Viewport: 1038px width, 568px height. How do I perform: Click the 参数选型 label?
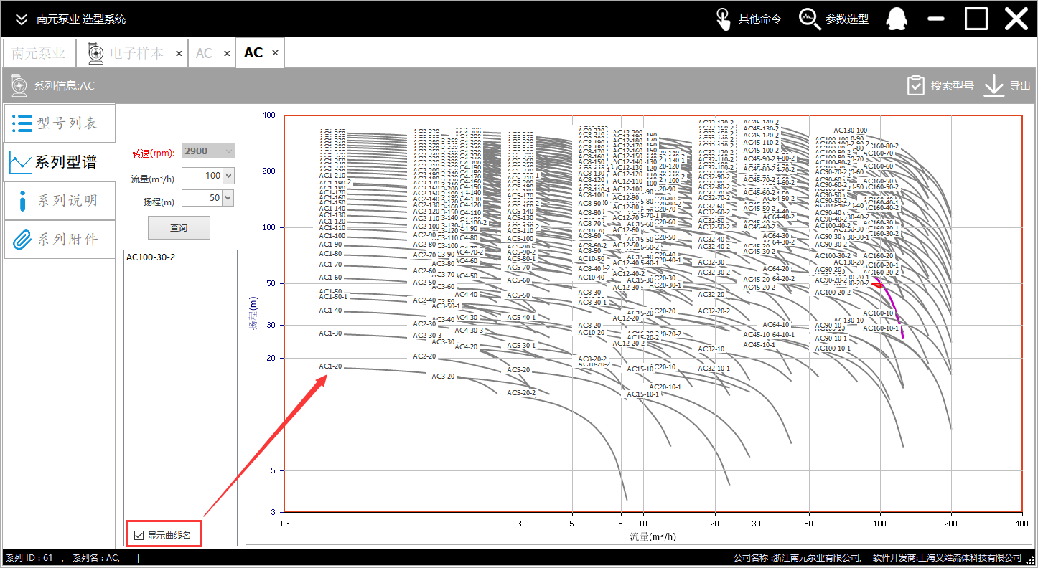[847, 19]
